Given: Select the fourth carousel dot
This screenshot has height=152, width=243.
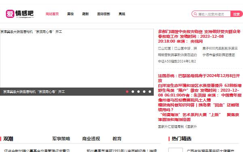Looking at the screenshot, I should point(144,92).
